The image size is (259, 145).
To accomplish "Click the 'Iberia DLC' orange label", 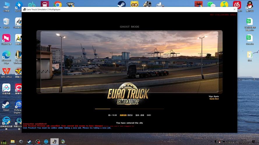I will (214, 99).
